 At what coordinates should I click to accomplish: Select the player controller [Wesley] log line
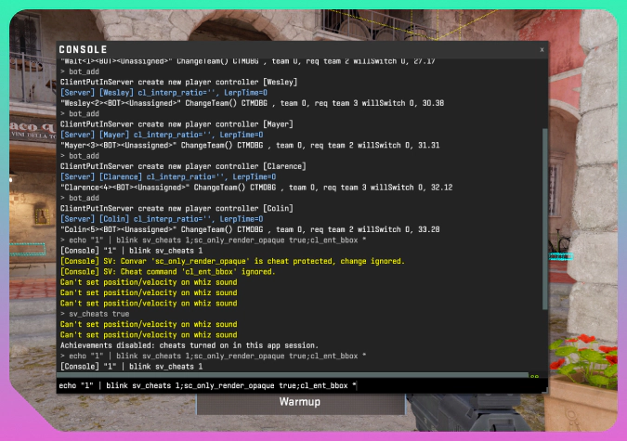[177, 82]
